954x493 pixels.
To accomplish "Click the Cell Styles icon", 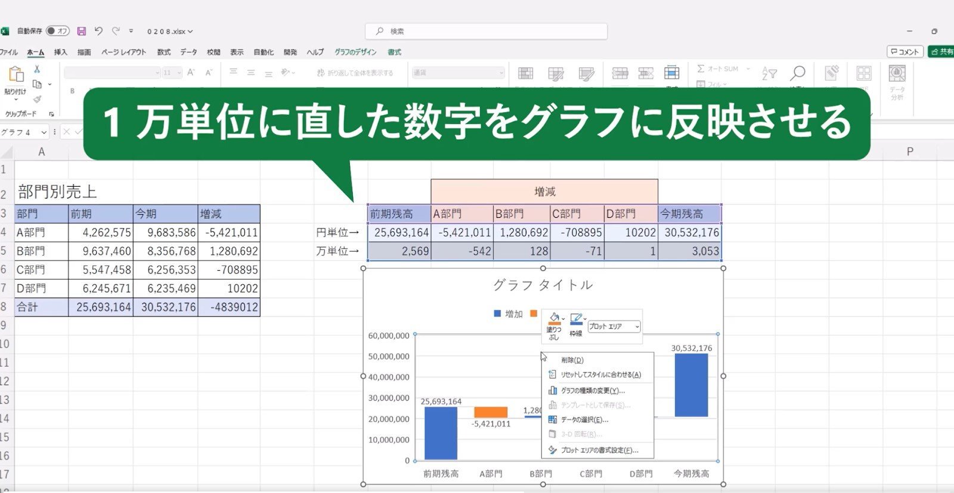I will [586, 73].
